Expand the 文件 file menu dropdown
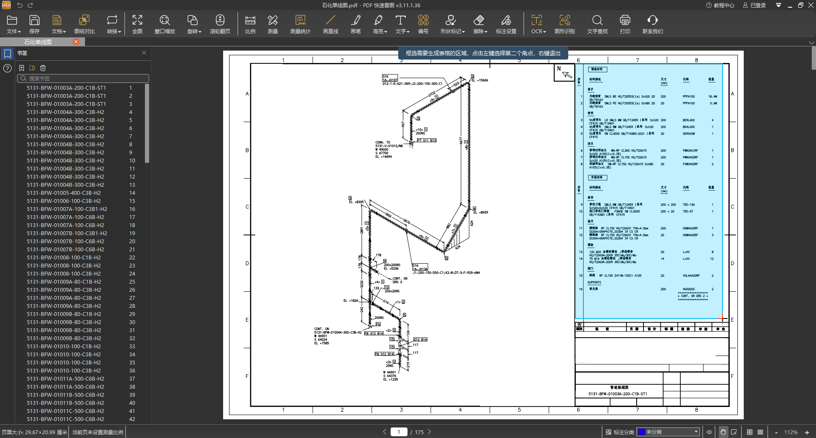Viewport: 816px width, 438px height. (13, 24)
